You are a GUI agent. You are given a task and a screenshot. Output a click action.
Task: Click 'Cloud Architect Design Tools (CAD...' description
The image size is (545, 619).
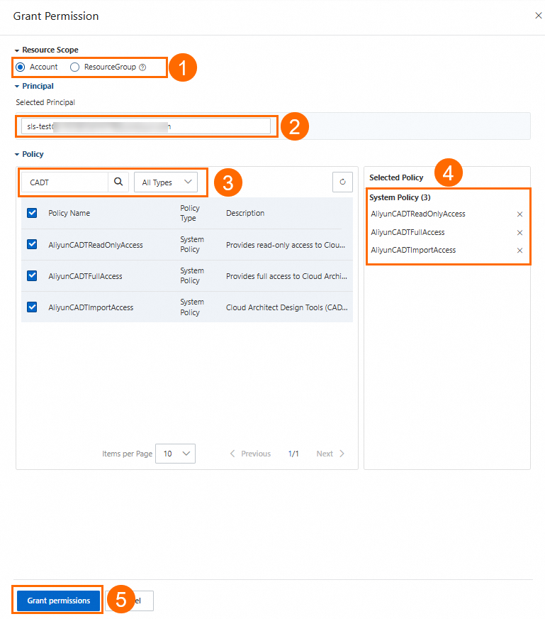(287, 307)
